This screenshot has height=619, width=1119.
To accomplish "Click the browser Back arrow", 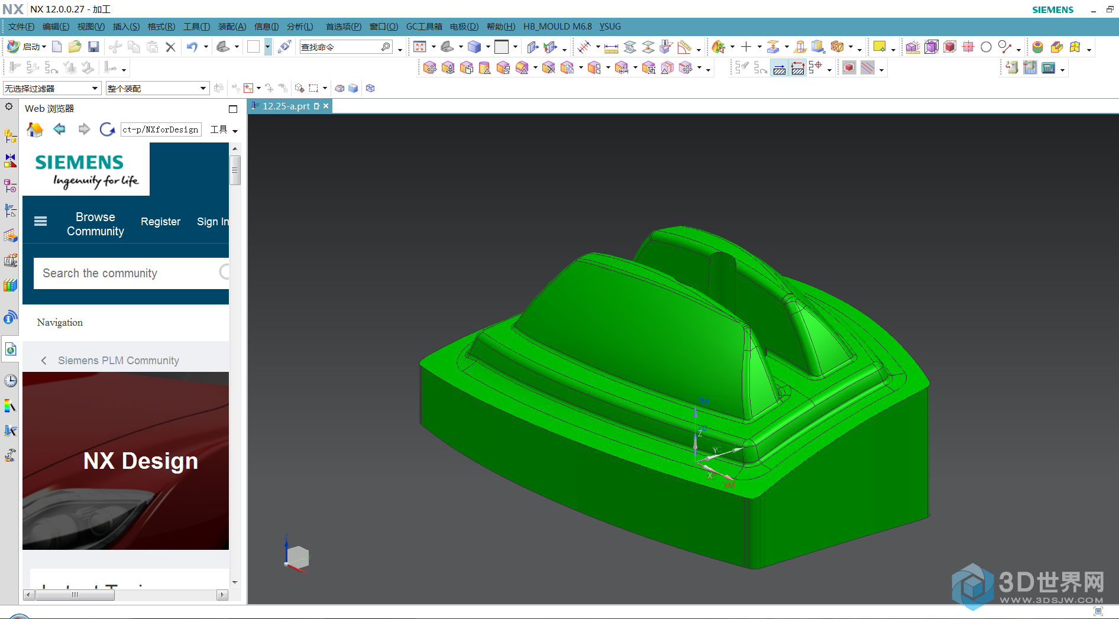I will (x=59, y=129).
